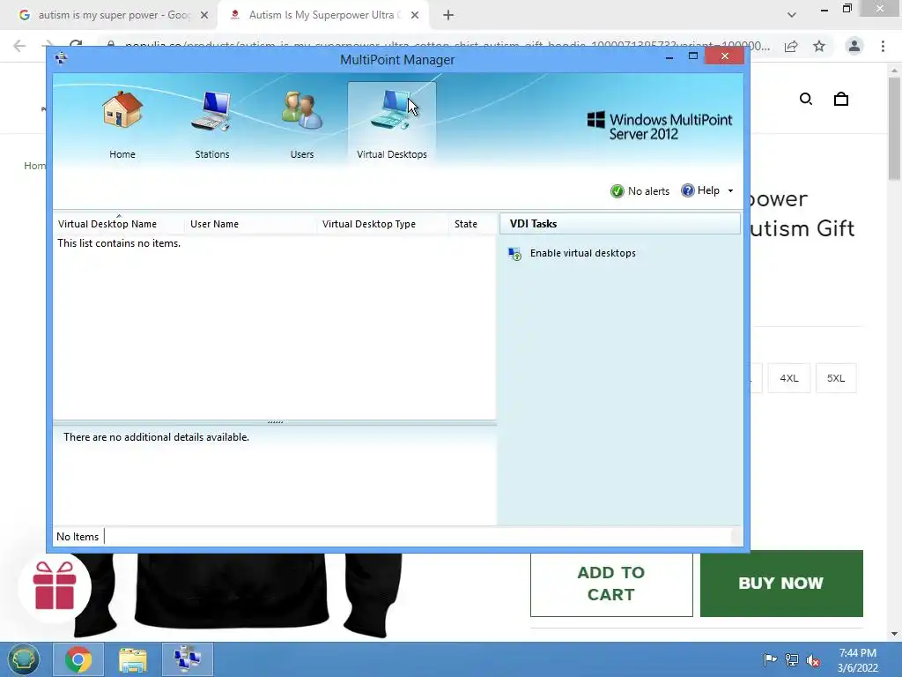
Task: Close the Autism Is My Superpower tab
Action: pyautogui.click(x=415, y=16)
